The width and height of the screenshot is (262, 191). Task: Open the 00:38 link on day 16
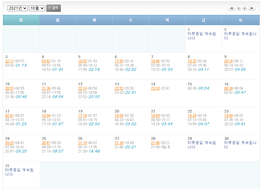(228, 88)
